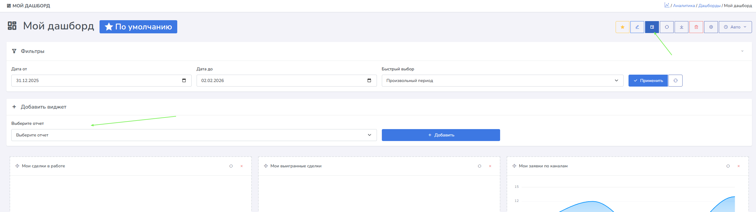Viewport: 756px width, 212px height.
Task: Click the pencil edit dashboard icon
Action: coord(637,27)
